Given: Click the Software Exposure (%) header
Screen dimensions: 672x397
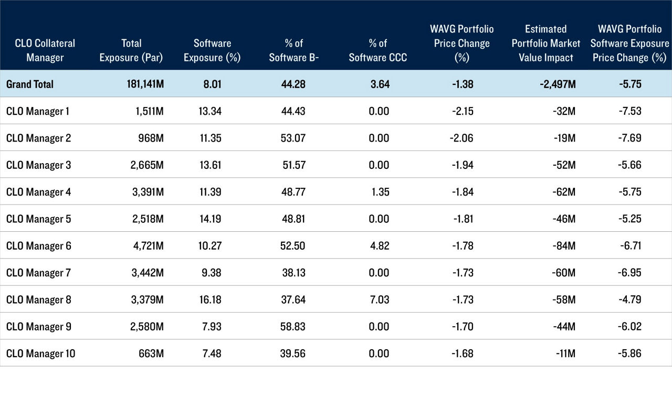Looking at the screenshot, I should coord(212,50).
